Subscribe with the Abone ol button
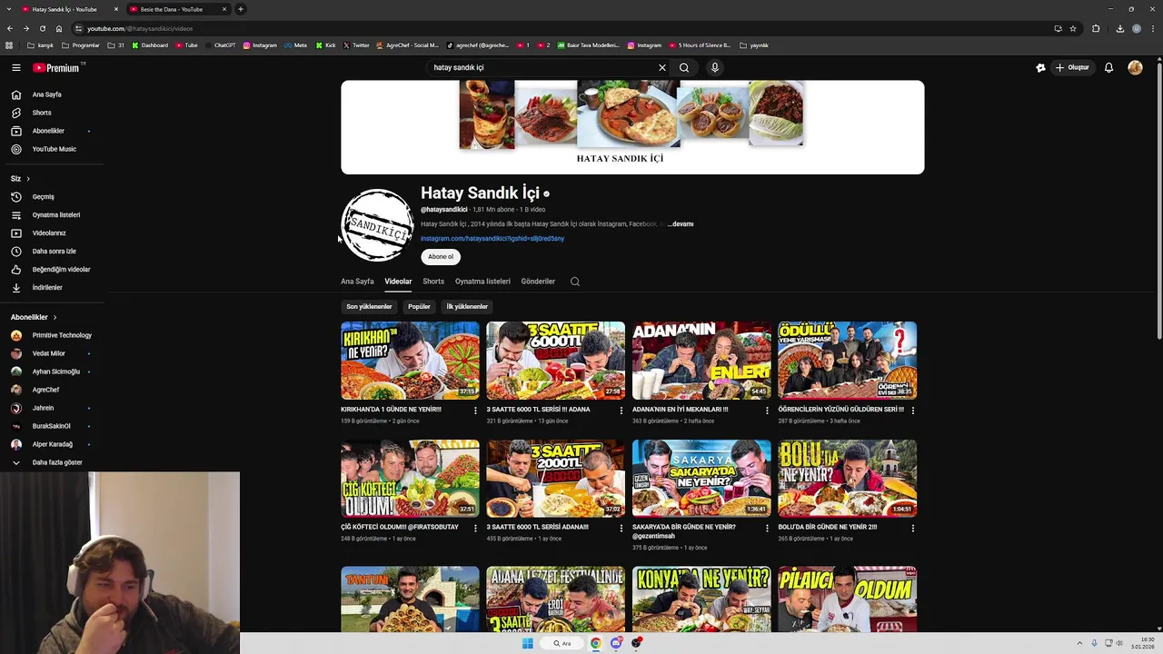1163x654 pixels. [441, 257]
